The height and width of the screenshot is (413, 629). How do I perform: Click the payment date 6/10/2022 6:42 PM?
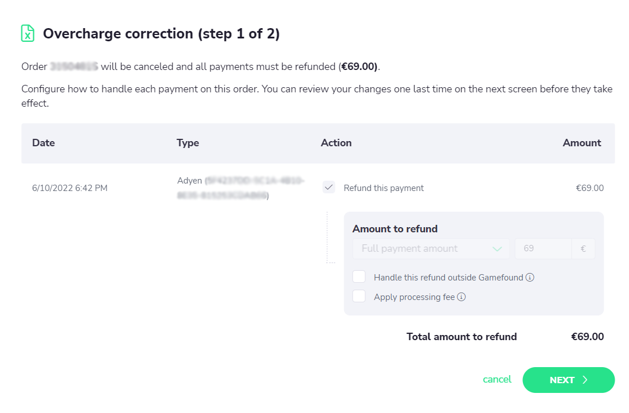pos(70,188)
